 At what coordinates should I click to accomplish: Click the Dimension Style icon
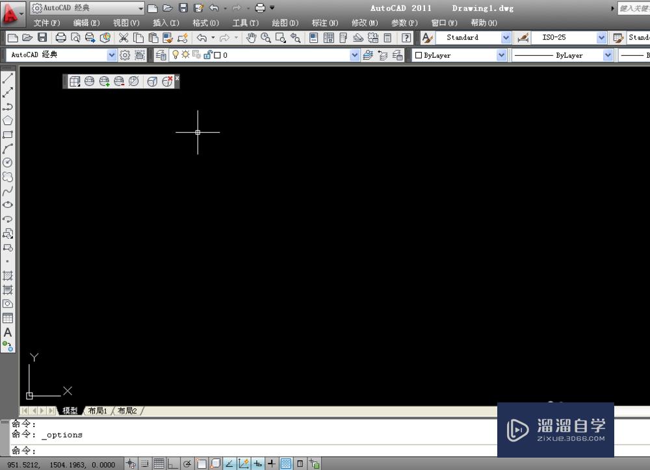(x=523, y=38)
